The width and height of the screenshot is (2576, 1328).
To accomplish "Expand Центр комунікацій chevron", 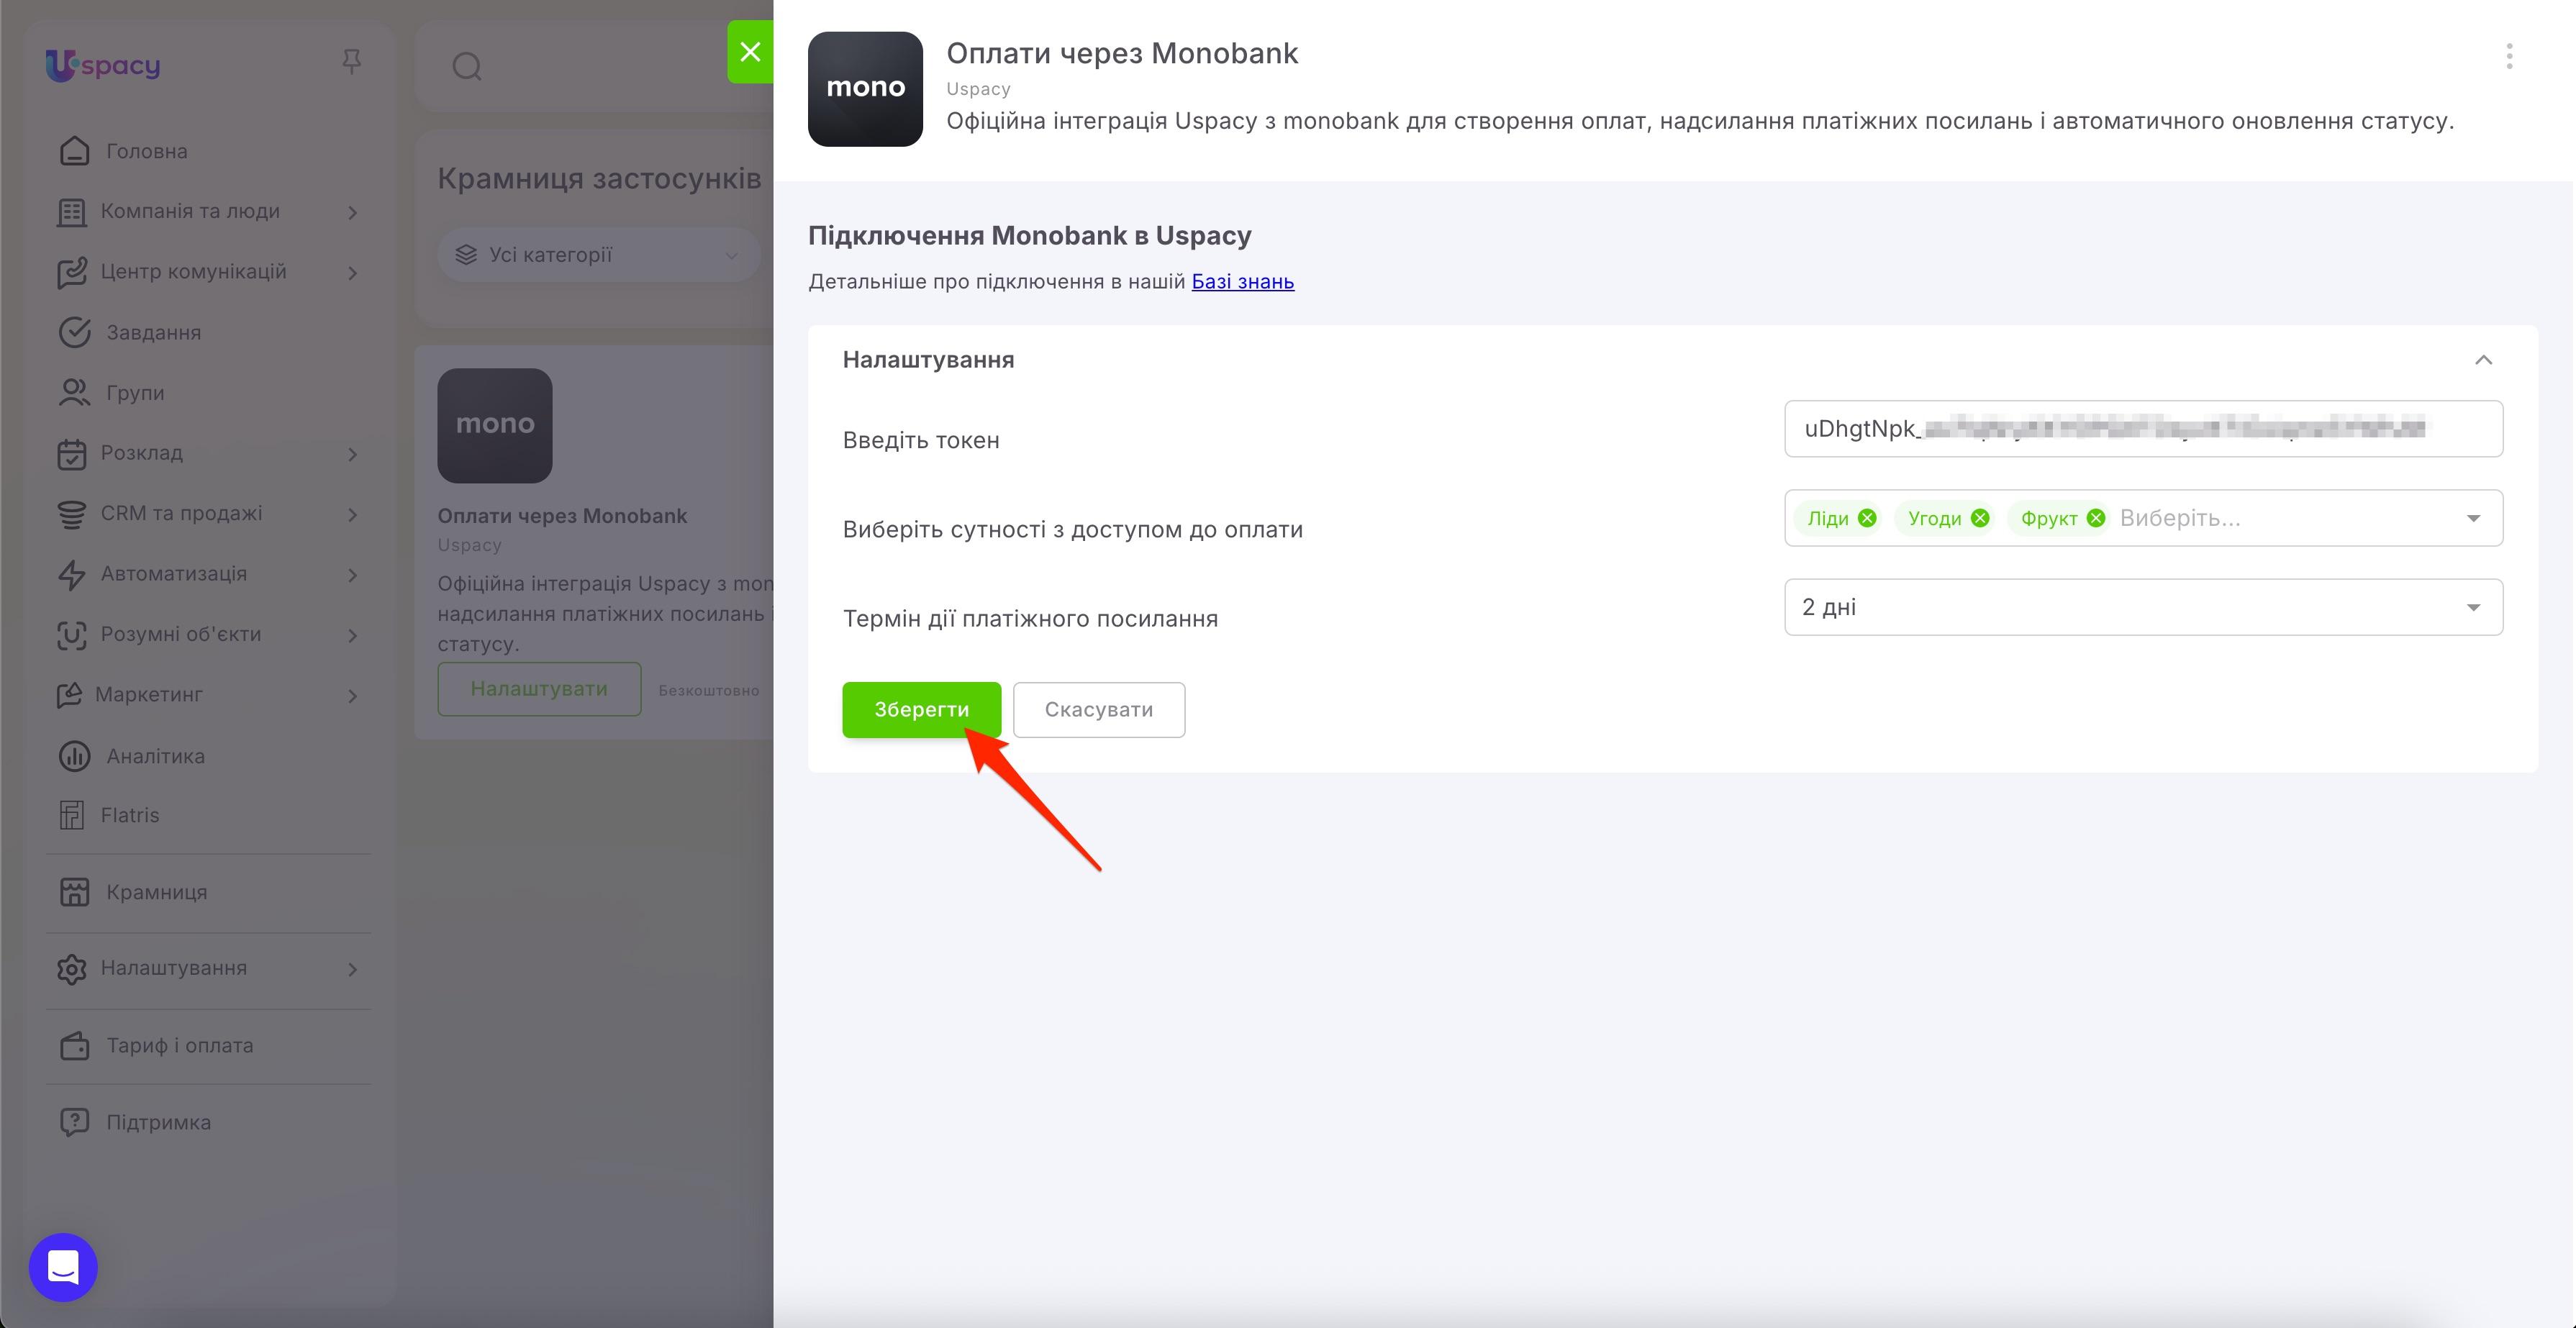I will click(x=352, y=273).
